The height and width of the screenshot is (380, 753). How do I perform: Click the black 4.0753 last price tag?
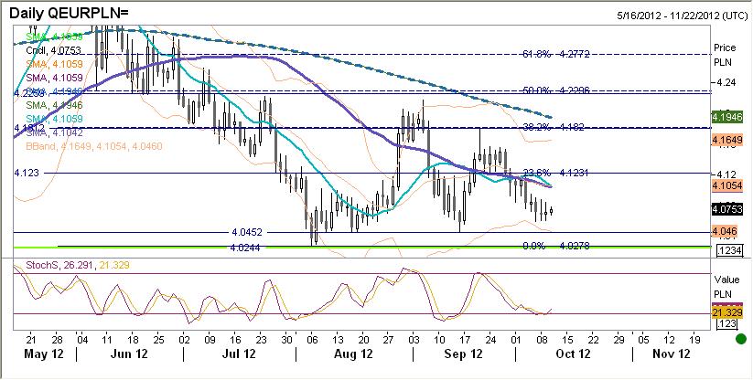point(728,209)
